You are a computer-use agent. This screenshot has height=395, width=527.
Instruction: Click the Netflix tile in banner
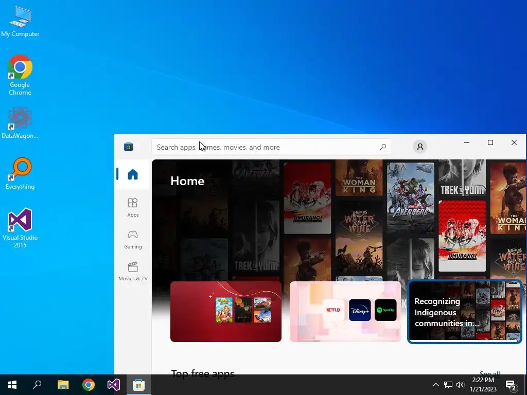(333, 310)
